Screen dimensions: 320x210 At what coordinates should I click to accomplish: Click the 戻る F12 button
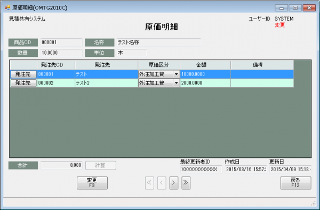tap(295, 183)
